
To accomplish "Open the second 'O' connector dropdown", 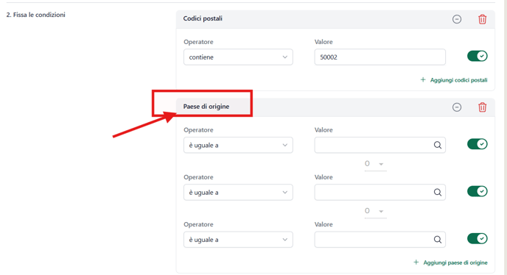I will pyautogui.click(x=375, y=211).
